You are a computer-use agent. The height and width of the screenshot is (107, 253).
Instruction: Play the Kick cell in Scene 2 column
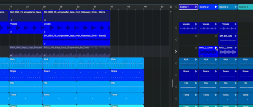pos(216,60)
